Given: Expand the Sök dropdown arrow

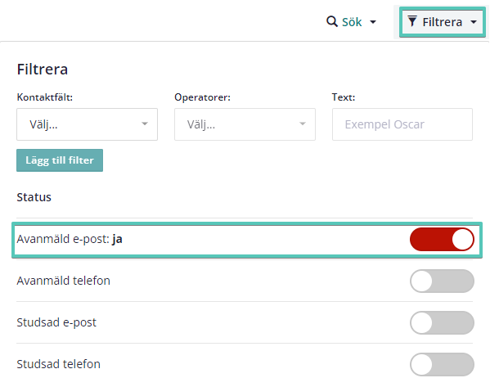Looking at the screenshot, I should pyautogui.click(x=373, y=22).
